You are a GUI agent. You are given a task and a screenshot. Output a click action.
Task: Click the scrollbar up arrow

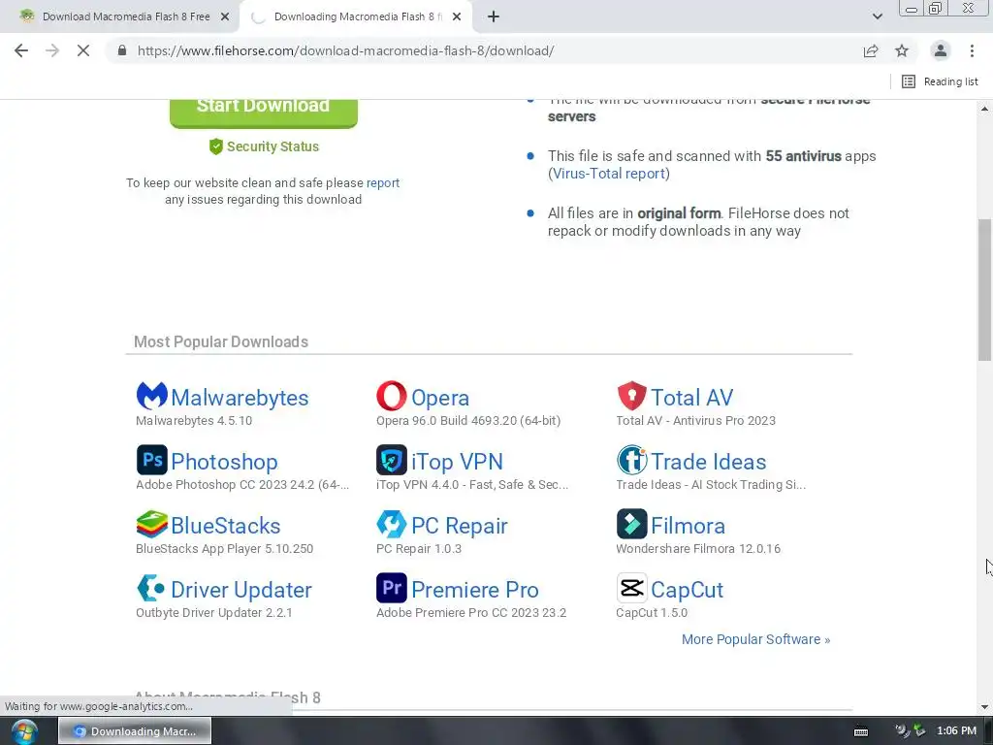(985, 109)
